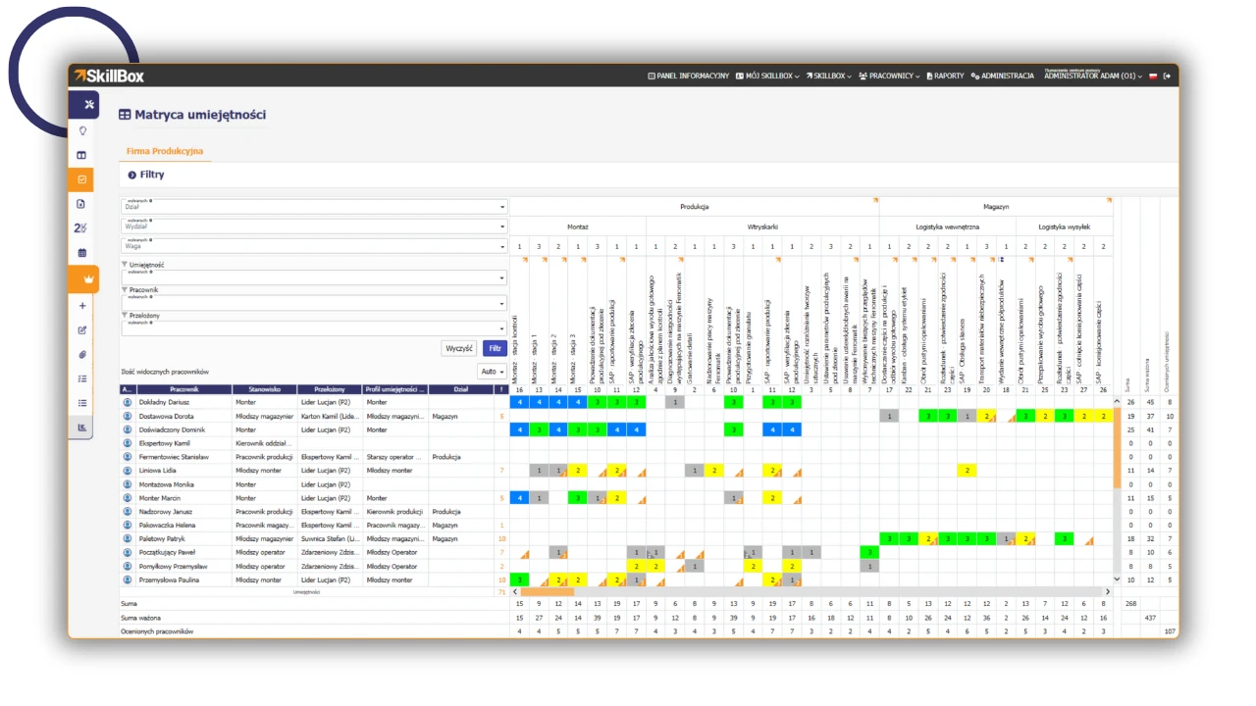Open the calendar sidebar icon

82,253
